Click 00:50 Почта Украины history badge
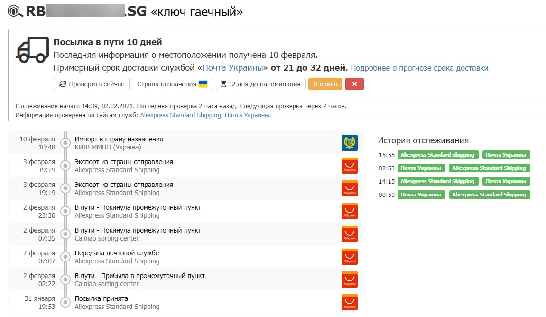 (x=421, y=195)
